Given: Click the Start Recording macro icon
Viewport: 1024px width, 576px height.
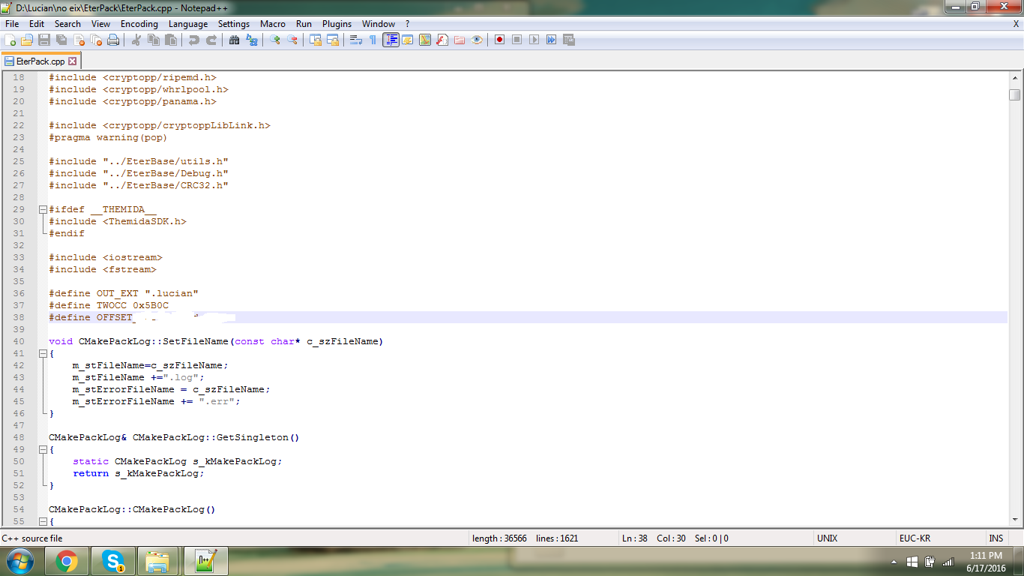Looking at the screenshot, I should [x=499, y=40].
